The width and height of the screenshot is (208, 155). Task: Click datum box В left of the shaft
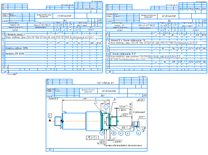pos(50,115)
